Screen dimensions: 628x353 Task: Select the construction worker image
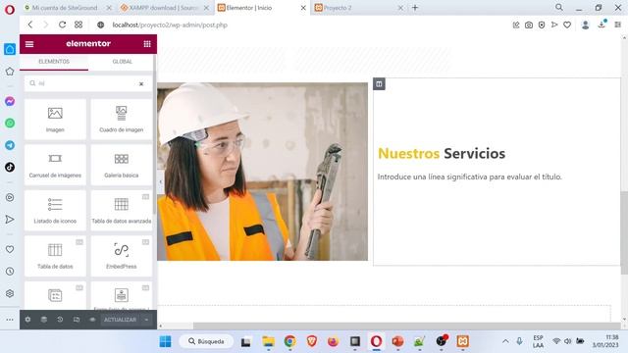click(262, 172)
